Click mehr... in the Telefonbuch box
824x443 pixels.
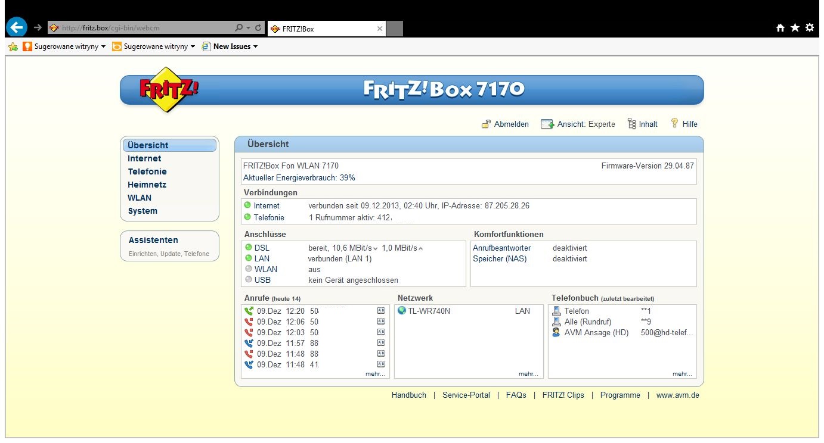click(x=682, y=374)
